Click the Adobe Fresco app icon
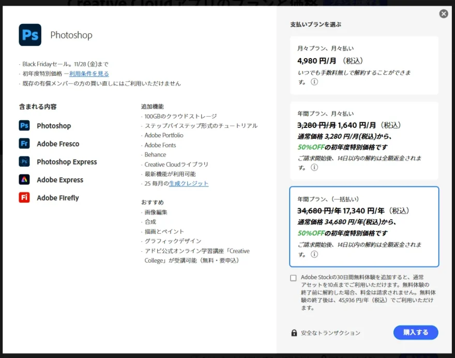Screen dimensions: 455x358 tap(24, 144)
